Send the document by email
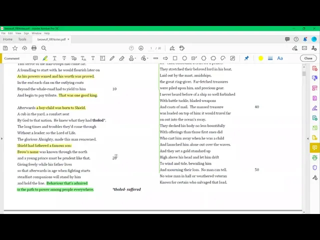Screen dimensions: 320x240 [x=304, y=48]
